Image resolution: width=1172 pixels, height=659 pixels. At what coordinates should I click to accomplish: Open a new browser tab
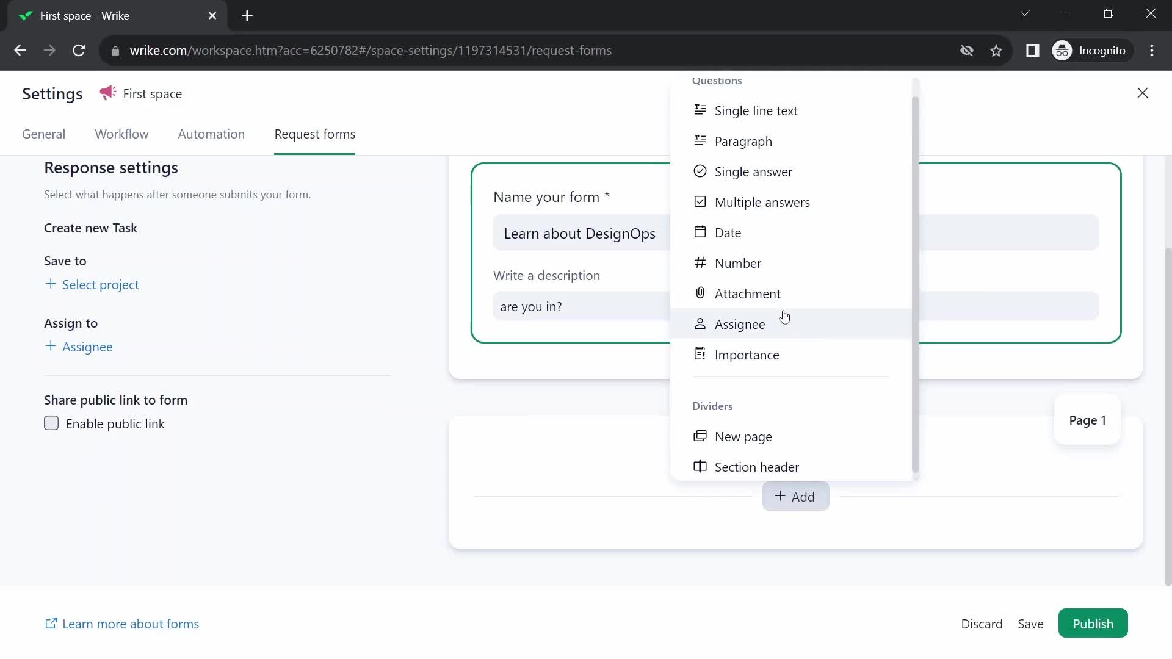tap(247, 16)
